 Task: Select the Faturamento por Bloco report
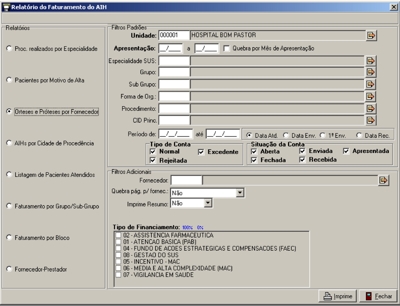pyautogui.click(x=9, y=238)
